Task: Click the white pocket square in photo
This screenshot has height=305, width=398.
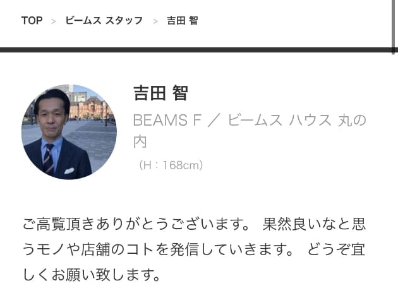Action: 69,170
